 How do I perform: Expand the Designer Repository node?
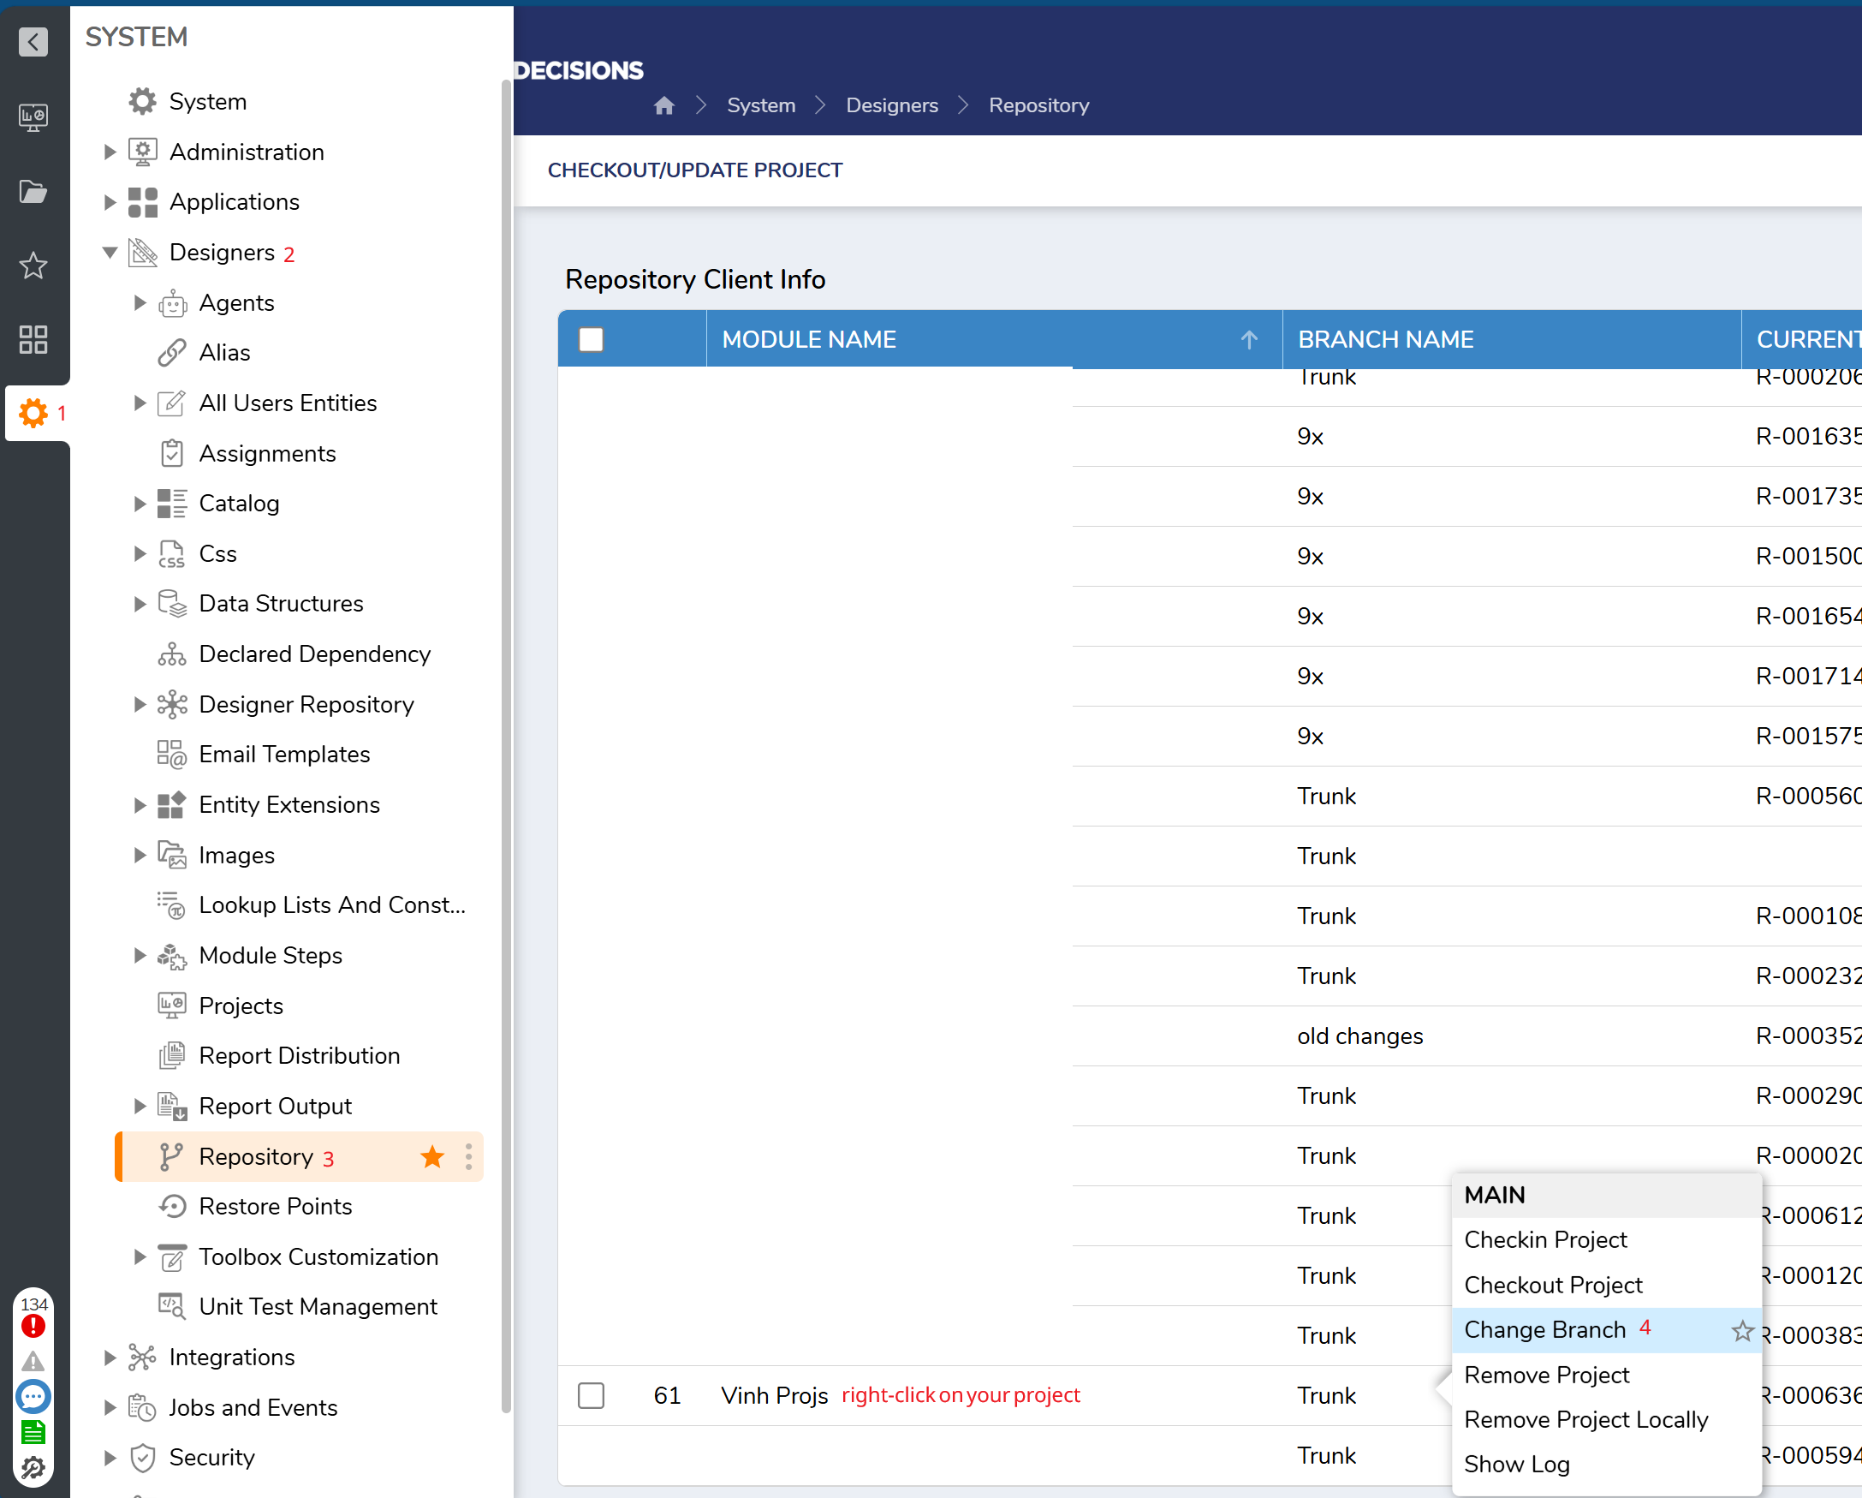coord(139,704)
